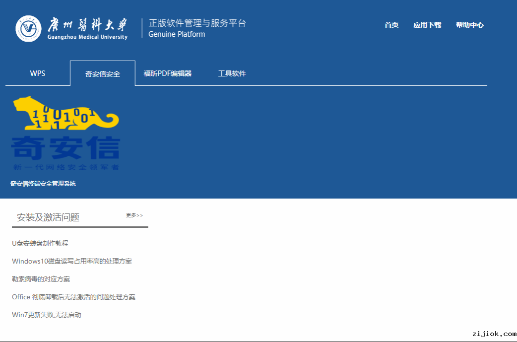This screenshot has width=517, height=342.
Task: Click the Guangzhou Medical University circular emblem
Action: [29, 29]
